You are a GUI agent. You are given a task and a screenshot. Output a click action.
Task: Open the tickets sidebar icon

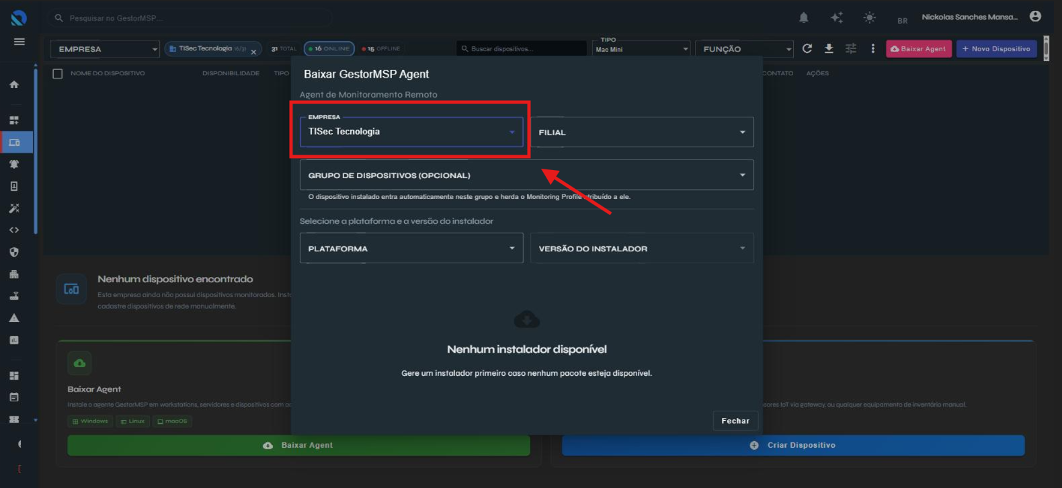(x=14, y=419)
